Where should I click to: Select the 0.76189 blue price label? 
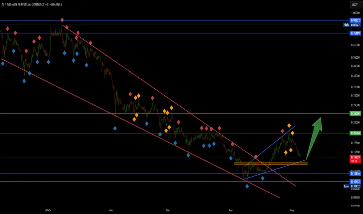(355, 33)
